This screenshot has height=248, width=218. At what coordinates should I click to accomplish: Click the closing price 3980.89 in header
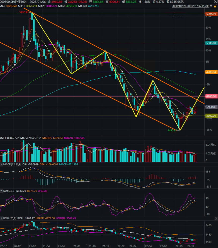57,2
